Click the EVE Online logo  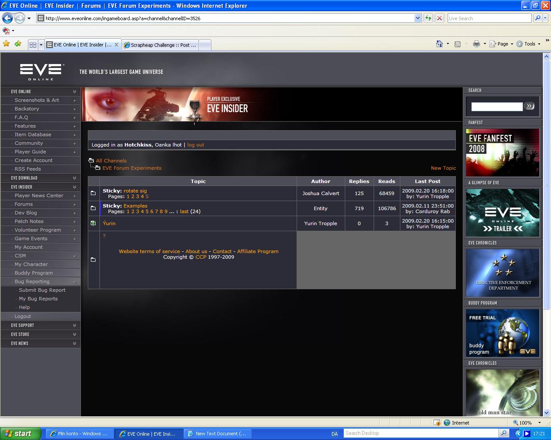(42, 72)
